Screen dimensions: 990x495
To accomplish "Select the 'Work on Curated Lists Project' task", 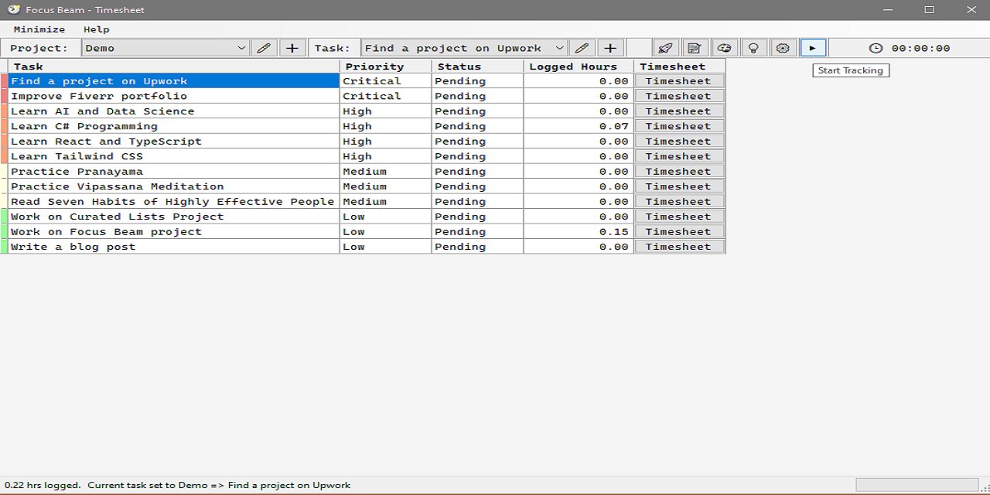I will pyautogui.click(x=173, y=217).
